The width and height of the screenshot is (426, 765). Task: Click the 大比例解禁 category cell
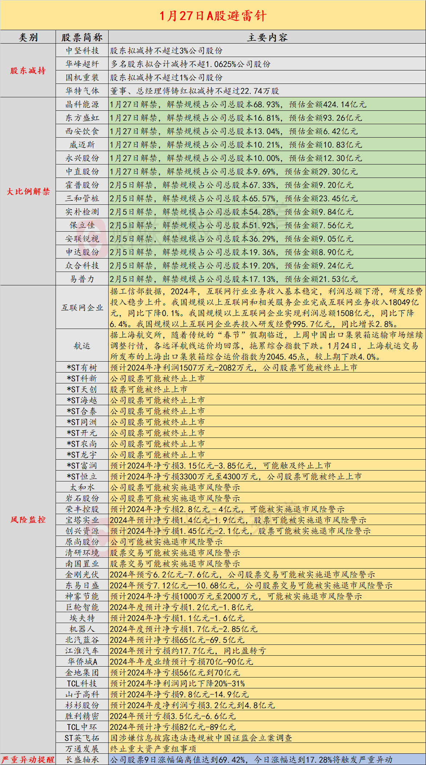(x=28, y=191)
